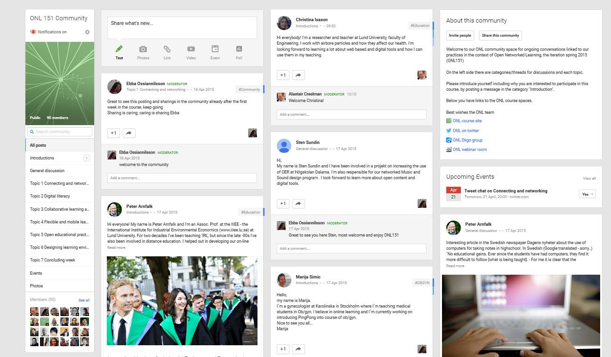Open Peter Arnfalk's avatar on Introductions post
The height and width of the screenshot is (357, 611).
[x=115, y=209]
